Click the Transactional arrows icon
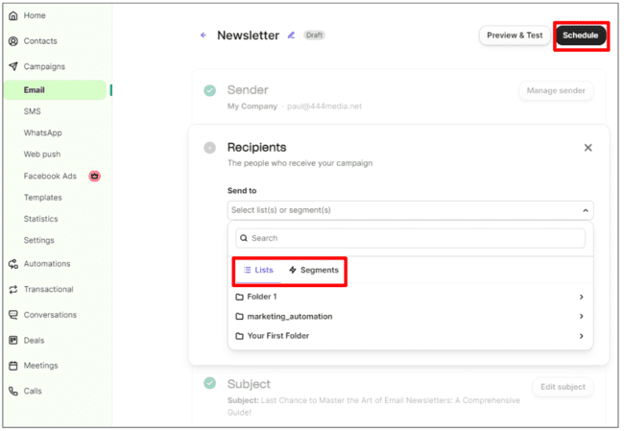Viewport: 624px width, 431px height. [13, 289]
